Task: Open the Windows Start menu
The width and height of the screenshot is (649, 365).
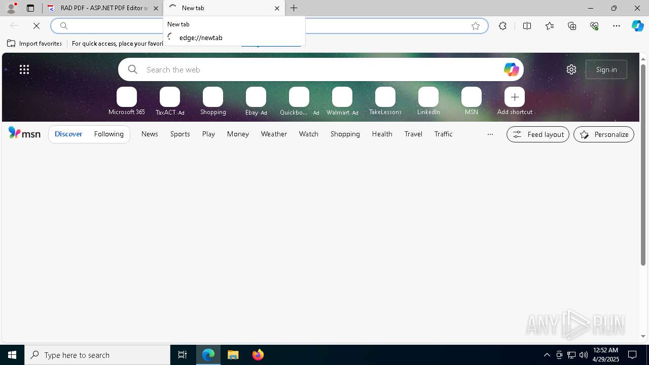Action: click(x=12, y=355)
